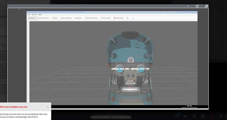Choose the Select tool
This screenshot has height=120, width=227.
pyautogui.click(x=55, y=18)
